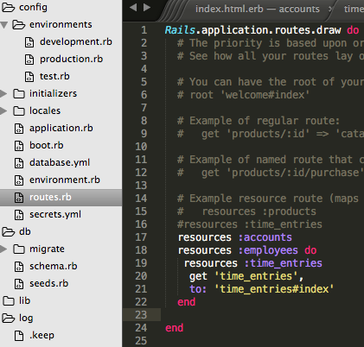
Task: Open schema.rb from the sidebar
Action: pyautogui.click(x=54, y=267)
